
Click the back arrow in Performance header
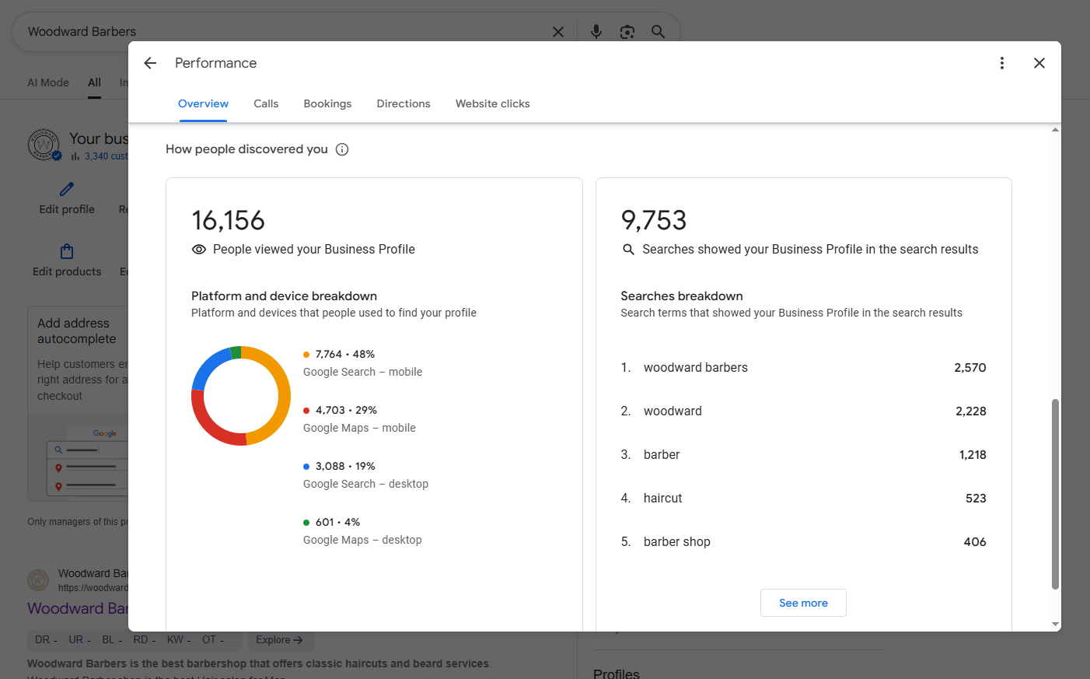[x=150, y=63]
